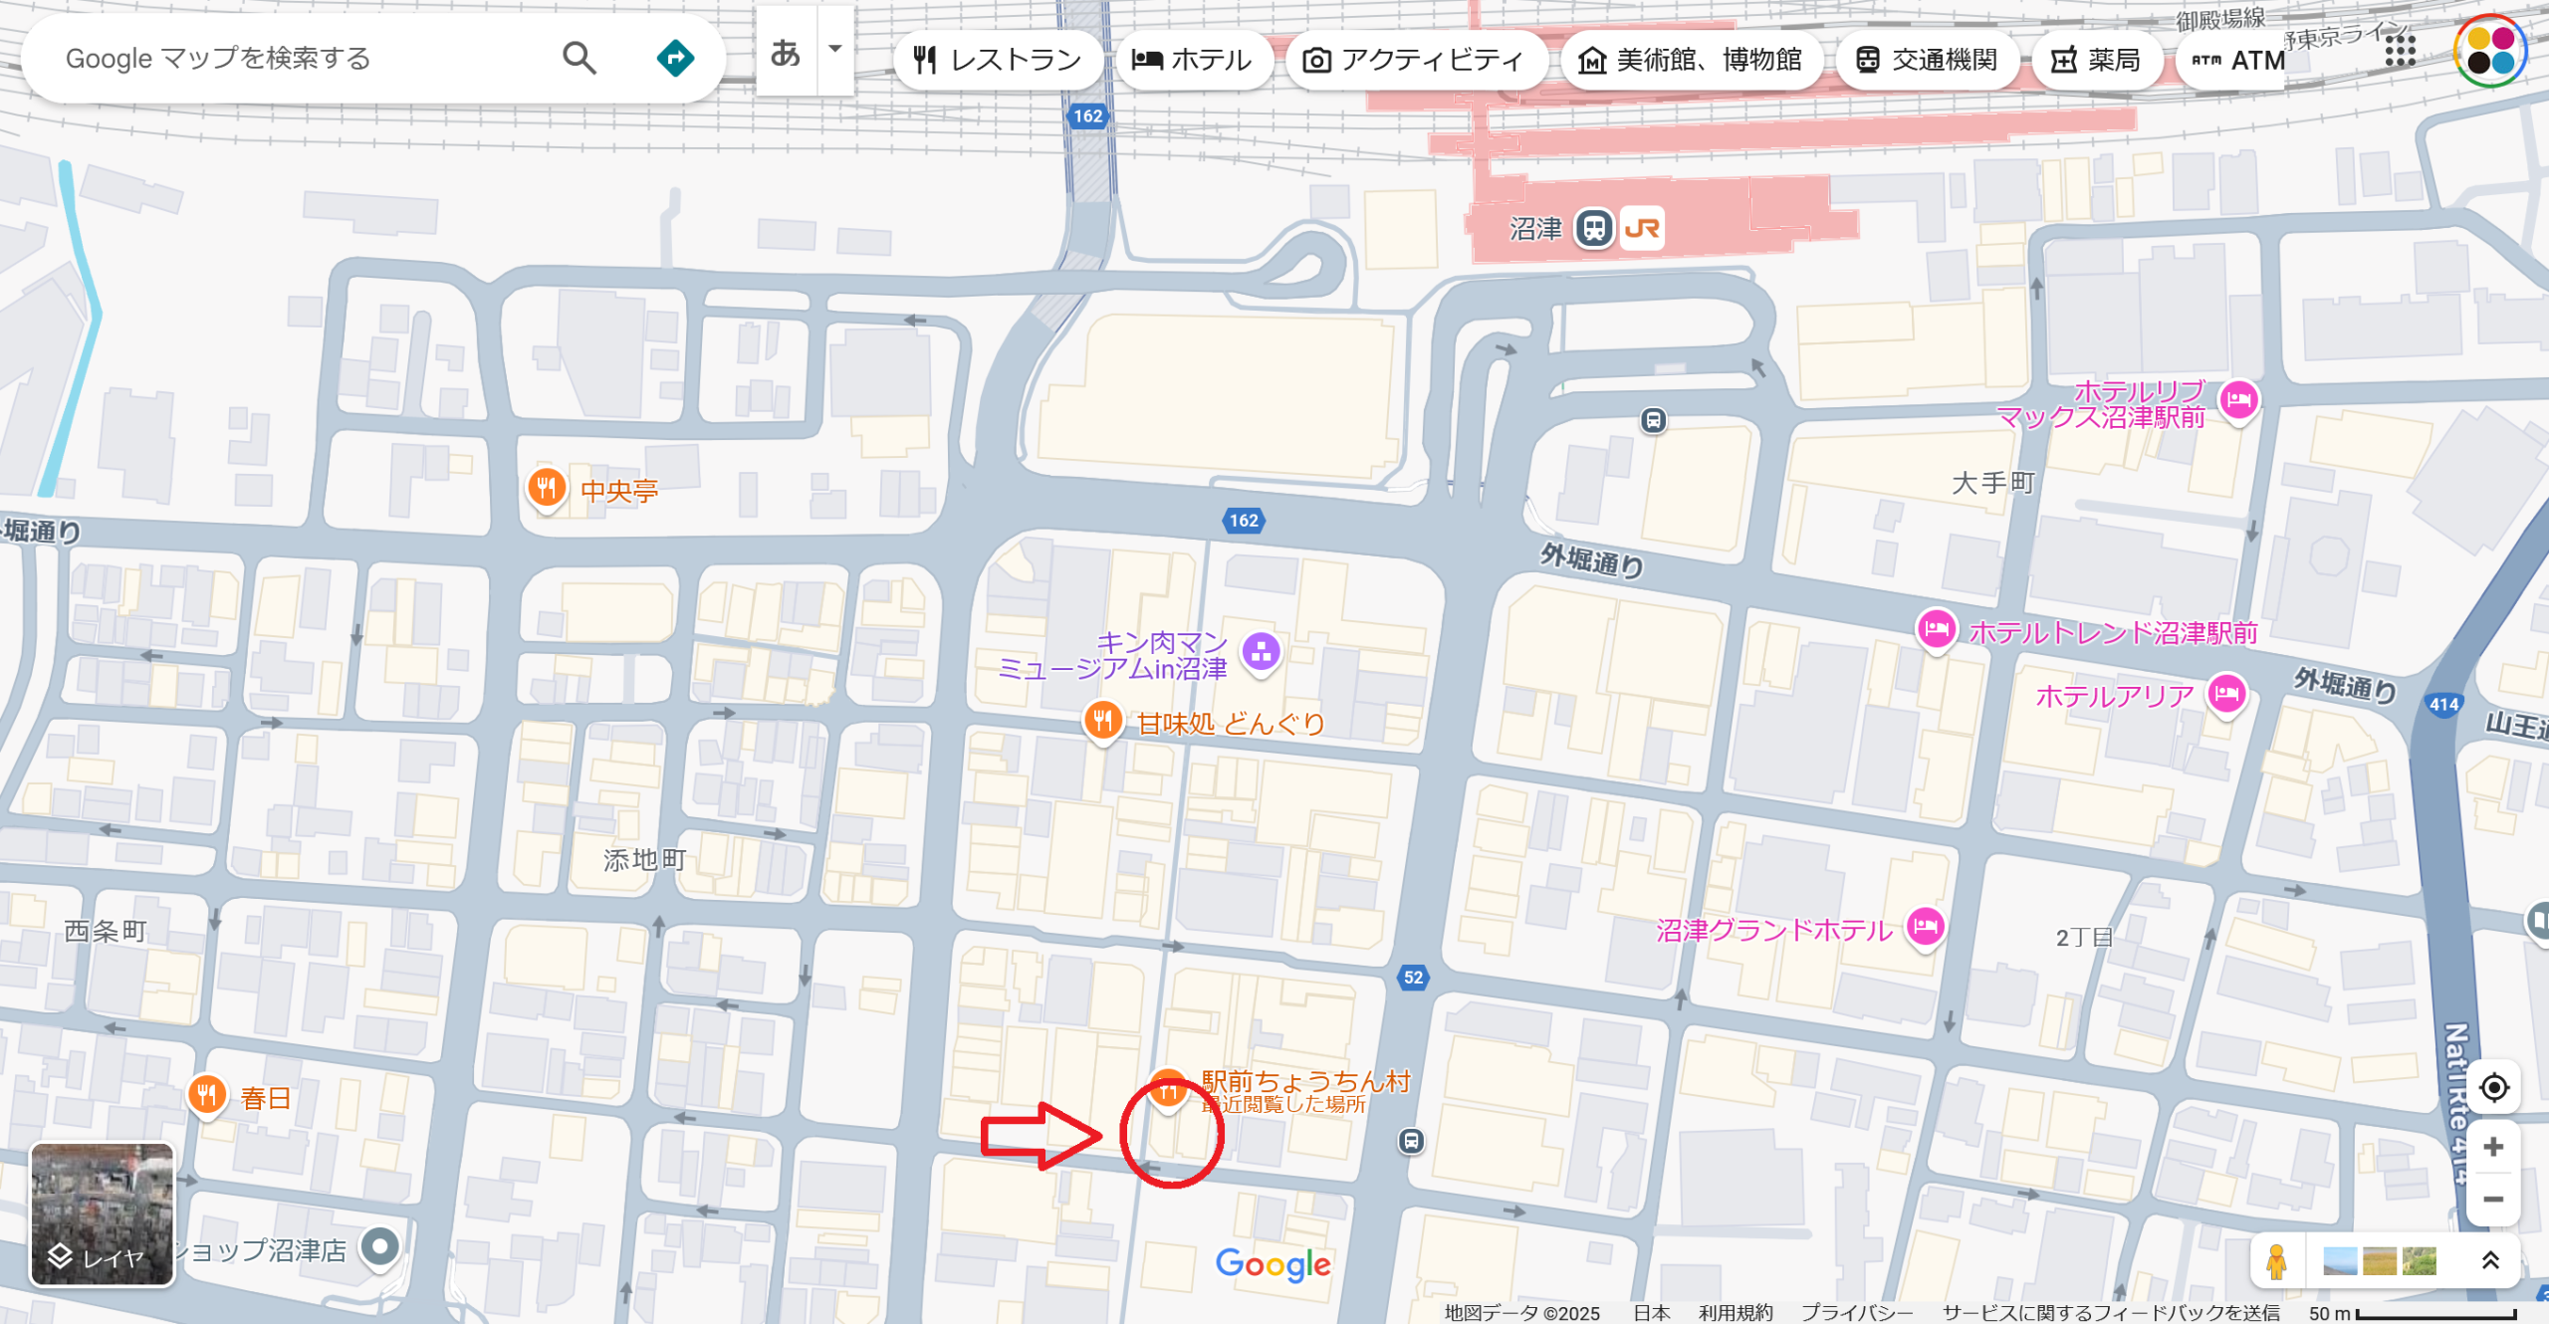Image resolution: width=2549 pixels, height=1324 pixels.
Task: Filter by 美術館、博物館 chip
Action: tap(1691, 60)
